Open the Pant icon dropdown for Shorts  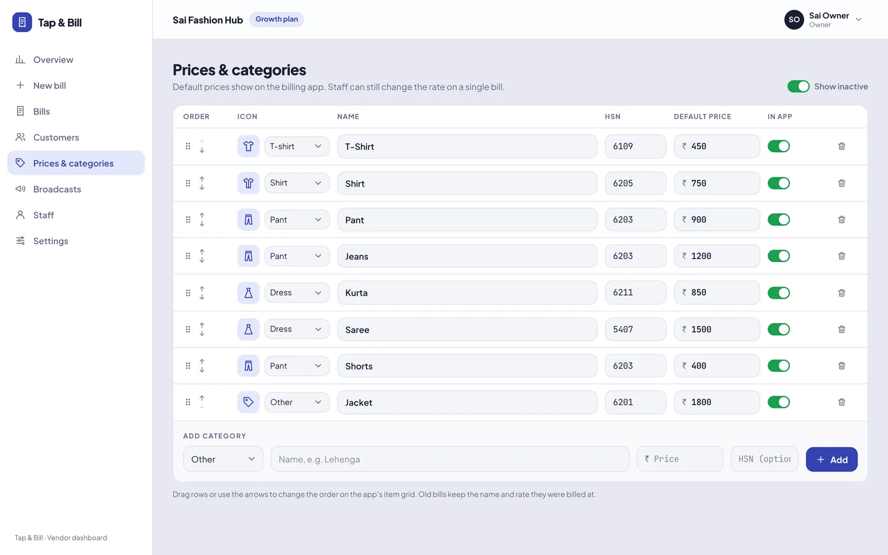pos(297,366)
